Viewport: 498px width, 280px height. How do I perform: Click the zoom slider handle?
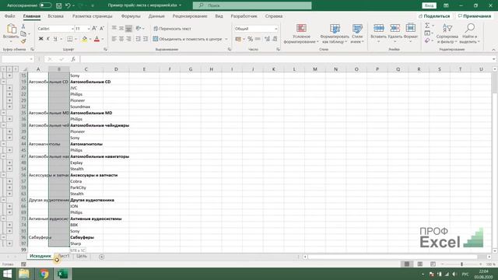461,264
